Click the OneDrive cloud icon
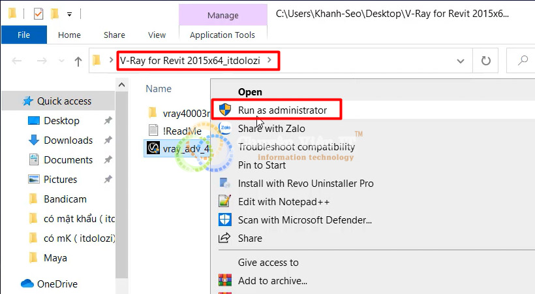Viewport: 535px width, 294px height. [x=27, y=284]
